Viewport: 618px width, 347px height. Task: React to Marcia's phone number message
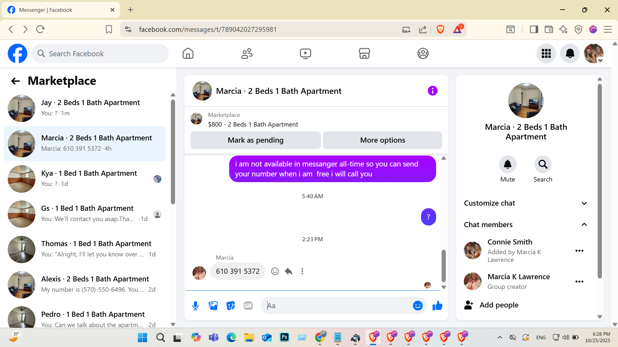click(275, 271)
